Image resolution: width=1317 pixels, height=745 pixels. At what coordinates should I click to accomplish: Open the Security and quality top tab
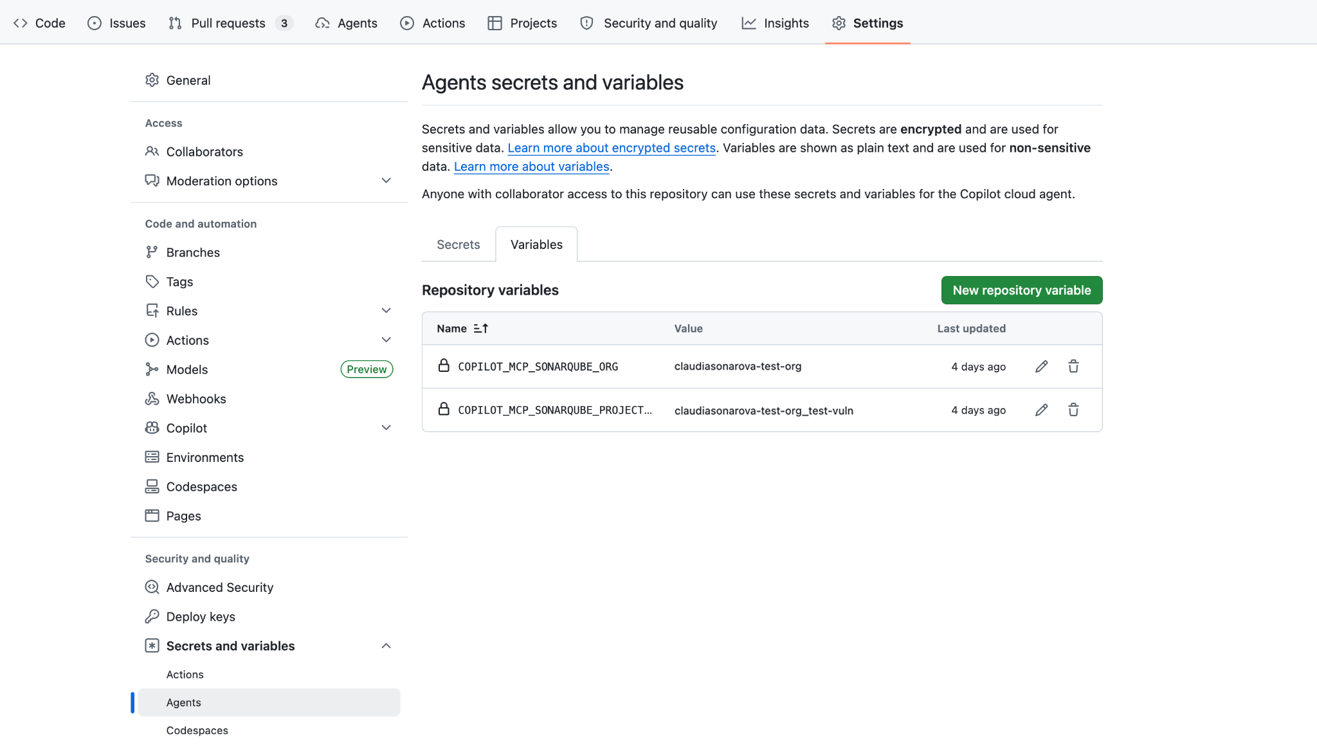pos(649,23)
